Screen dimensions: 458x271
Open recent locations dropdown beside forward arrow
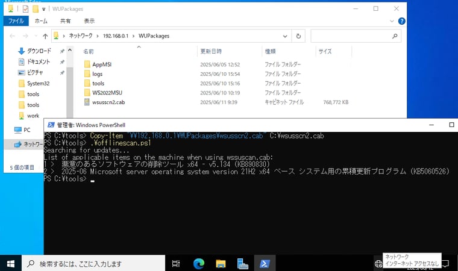click(36, 36)
